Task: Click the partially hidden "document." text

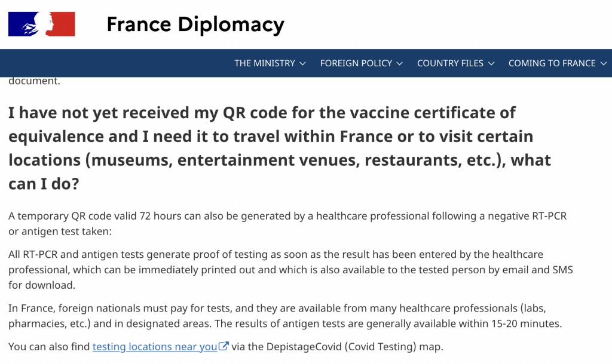Action: (34, 81)
